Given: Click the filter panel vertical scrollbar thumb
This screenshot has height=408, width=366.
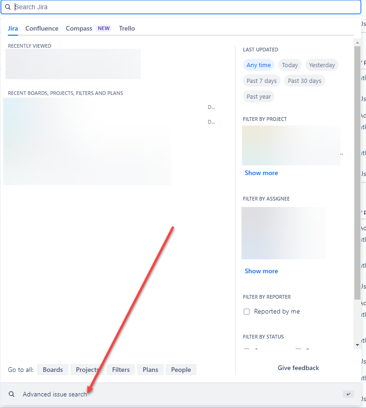Looking at the screenshot, I should point(357,173).
